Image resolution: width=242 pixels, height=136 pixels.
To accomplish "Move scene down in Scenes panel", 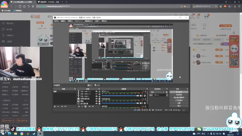I will [x=65, y=107].
